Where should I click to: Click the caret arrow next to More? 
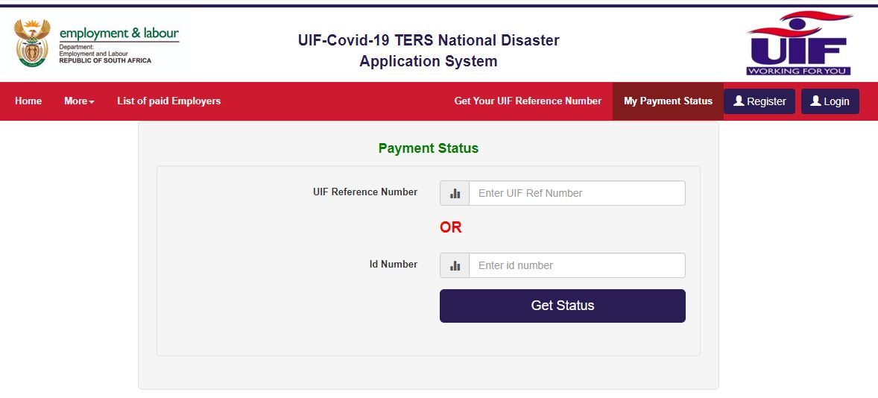tap(92, 101)
